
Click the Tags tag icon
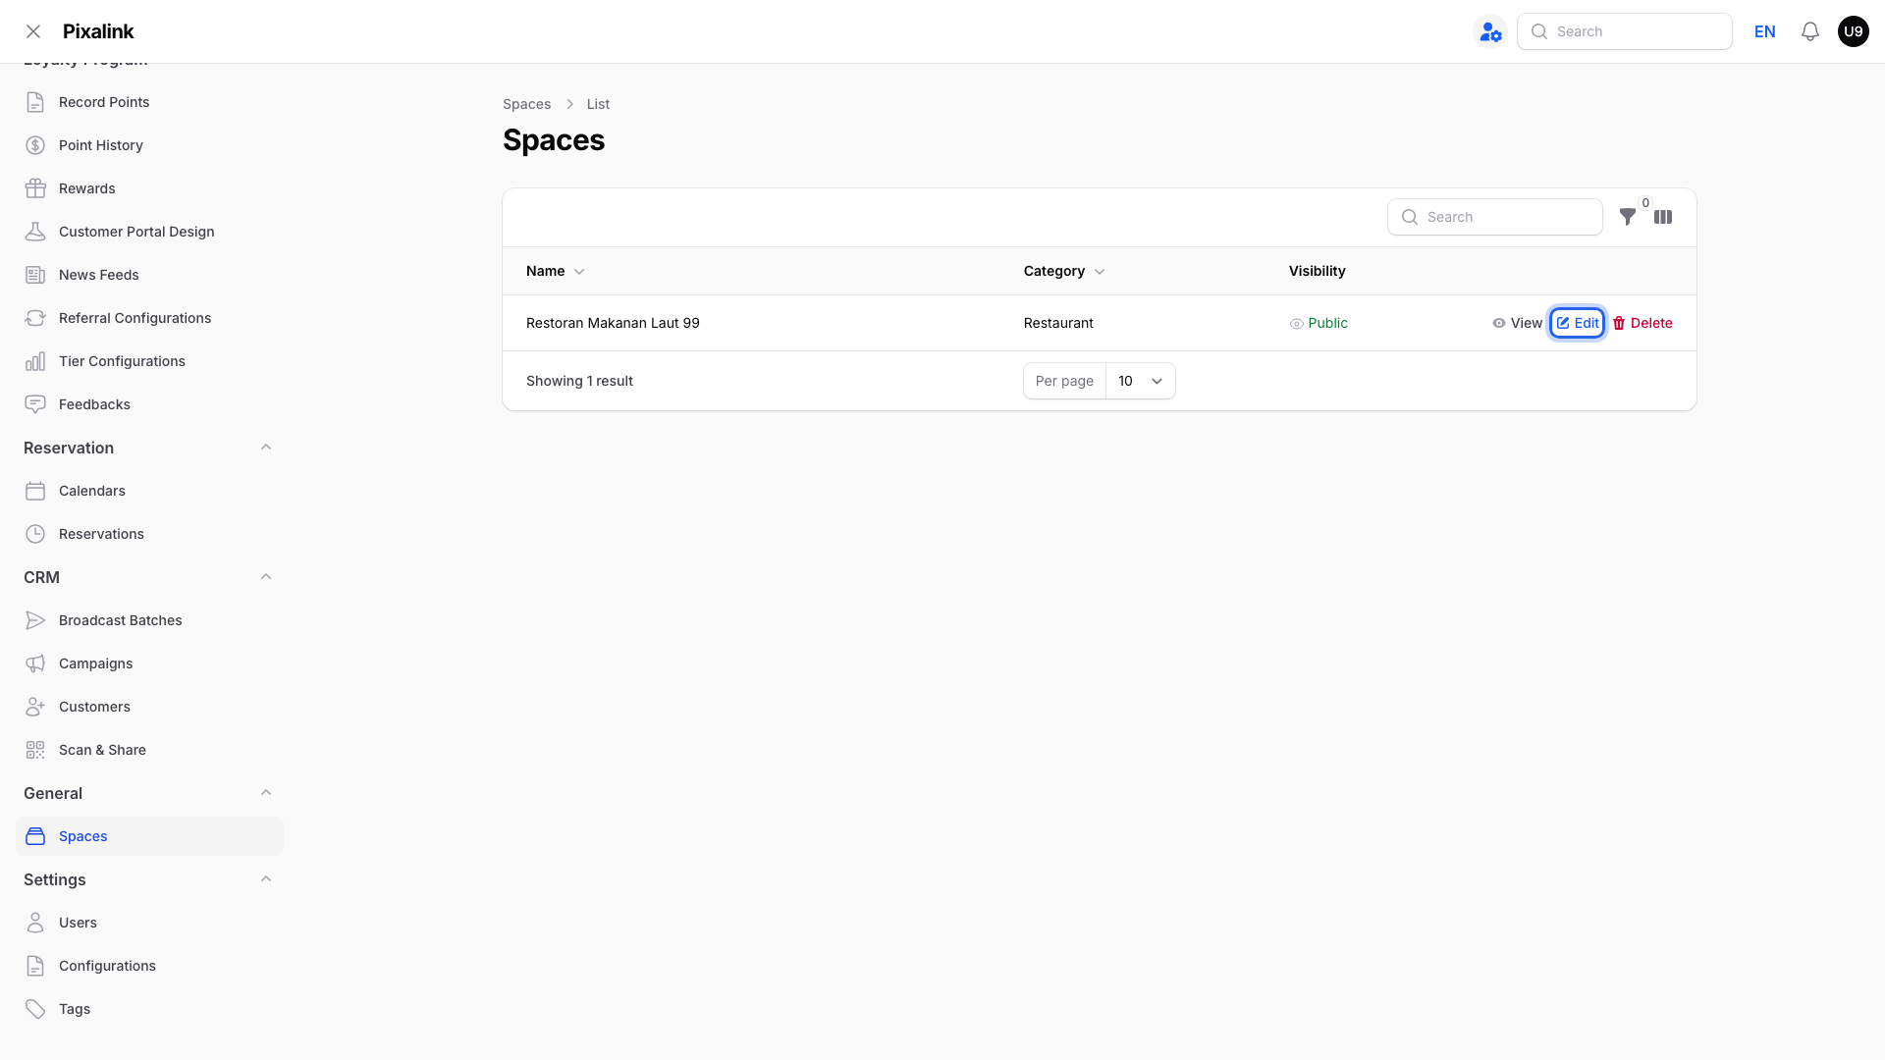(35, 1009)
